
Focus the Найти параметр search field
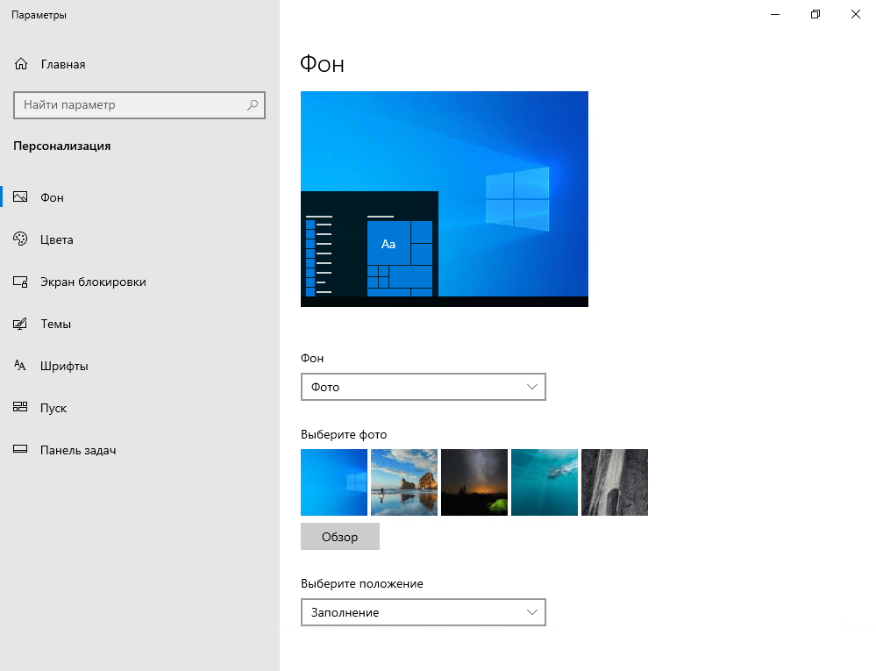click(x=139, y=105)
